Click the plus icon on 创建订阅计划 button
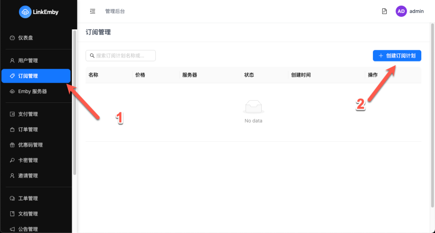Image resolution: width=435 pixels, height=233 pixels. (381, 55)
